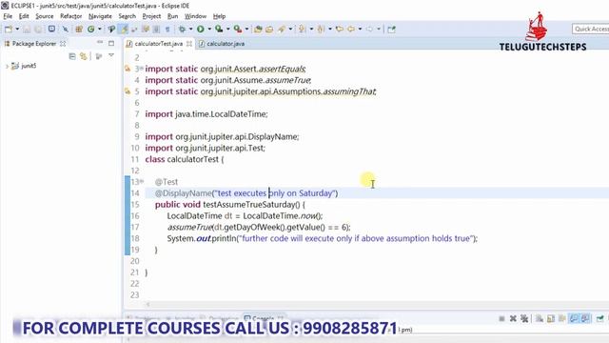Click the green Run button
This screenshot has width=609, height=343.
pyautogui.click(x=201, y=29)
